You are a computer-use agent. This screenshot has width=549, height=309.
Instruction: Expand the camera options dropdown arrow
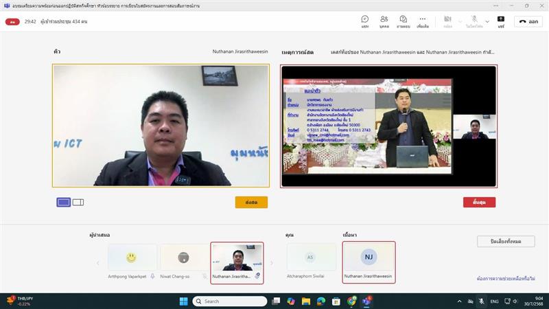click(458, 20)
